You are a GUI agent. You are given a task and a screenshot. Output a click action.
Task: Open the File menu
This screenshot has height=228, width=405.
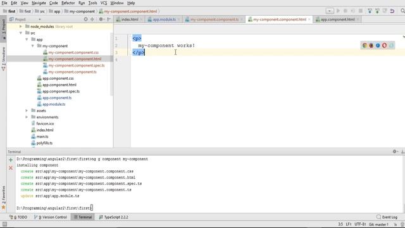[x=4, y=3]
